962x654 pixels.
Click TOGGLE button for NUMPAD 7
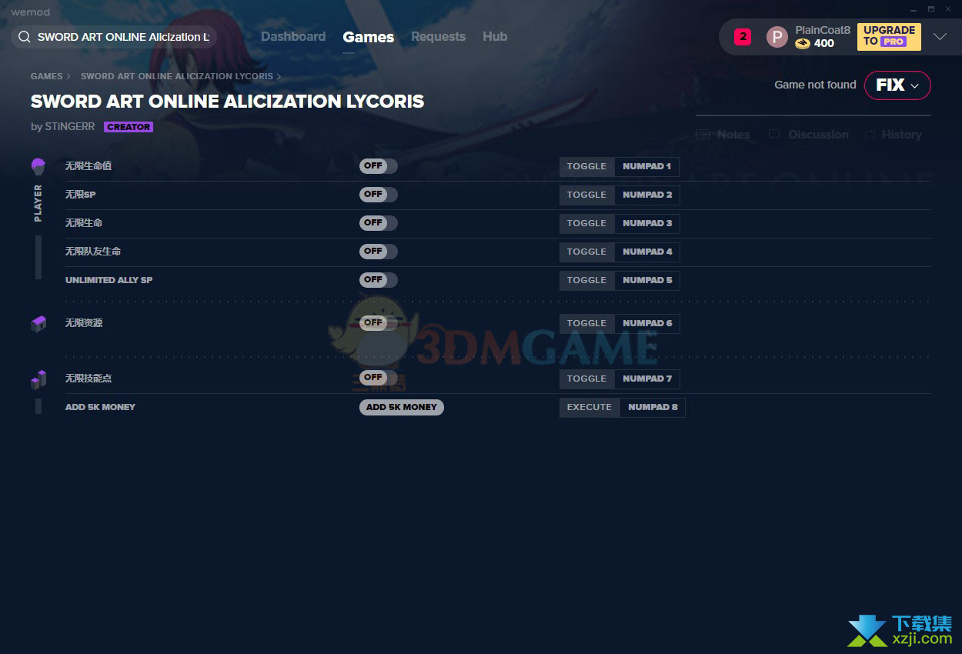click(x=587, y=379)
